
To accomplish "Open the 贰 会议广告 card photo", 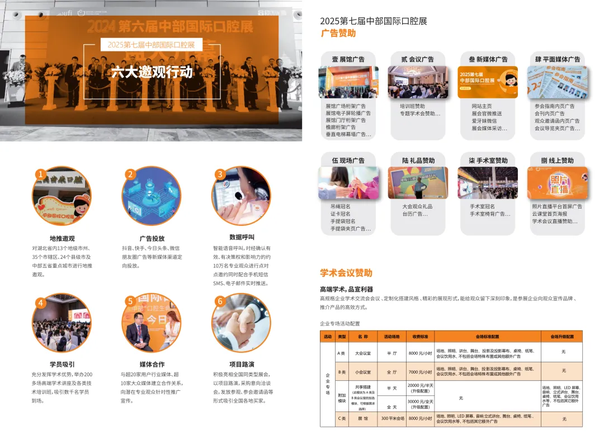I will pos(417,82).
